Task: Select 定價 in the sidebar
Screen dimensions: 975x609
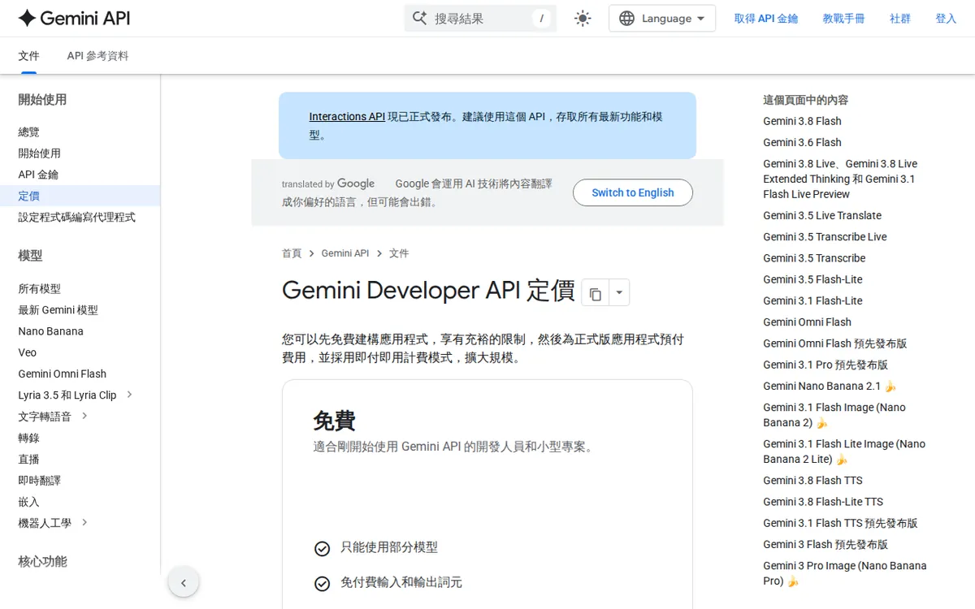Action: pyautogui.click(x=28, y=196)
